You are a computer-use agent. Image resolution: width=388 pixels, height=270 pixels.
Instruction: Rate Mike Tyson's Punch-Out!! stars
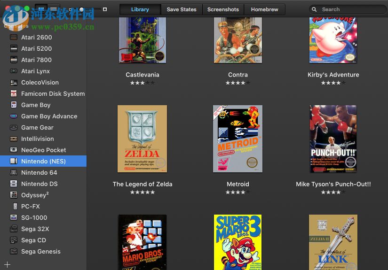(x=333, y=192)
